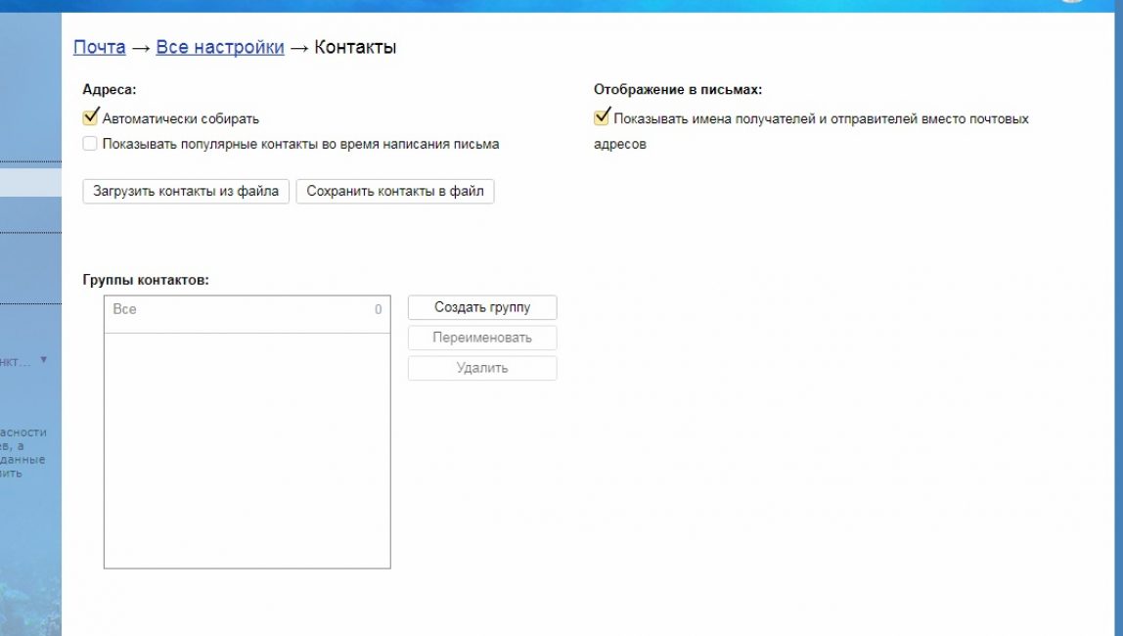The image size is (1123, 636).
Task: Enable Показывать популярные контакты checkbox
Action: (x=90, y=143)
